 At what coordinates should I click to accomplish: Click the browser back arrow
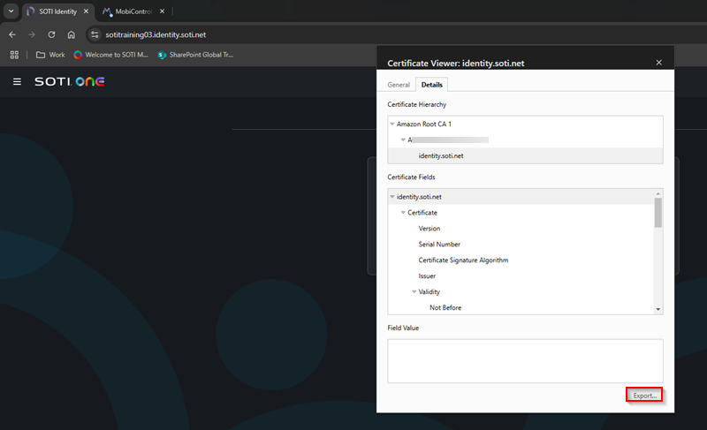12,34
